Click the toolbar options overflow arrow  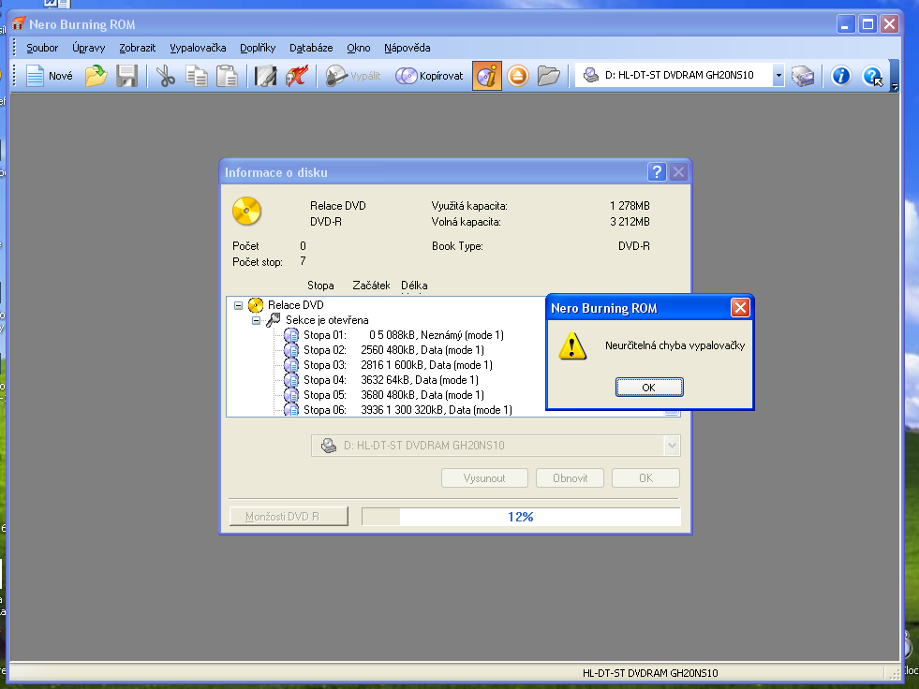[x=895, y=87]
